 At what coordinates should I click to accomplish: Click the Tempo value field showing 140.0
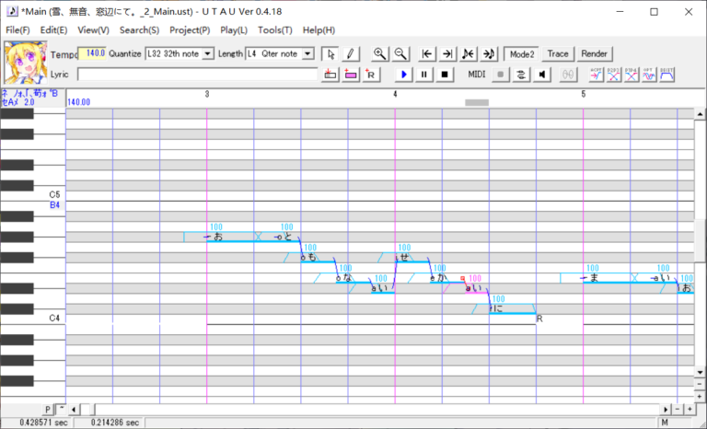tap(92, 54)
